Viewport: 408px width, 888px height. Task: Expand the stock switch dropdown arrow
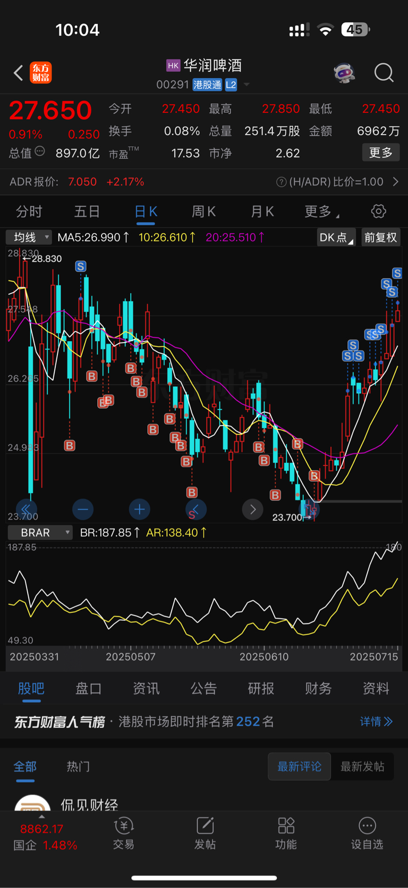pos(246,85)
